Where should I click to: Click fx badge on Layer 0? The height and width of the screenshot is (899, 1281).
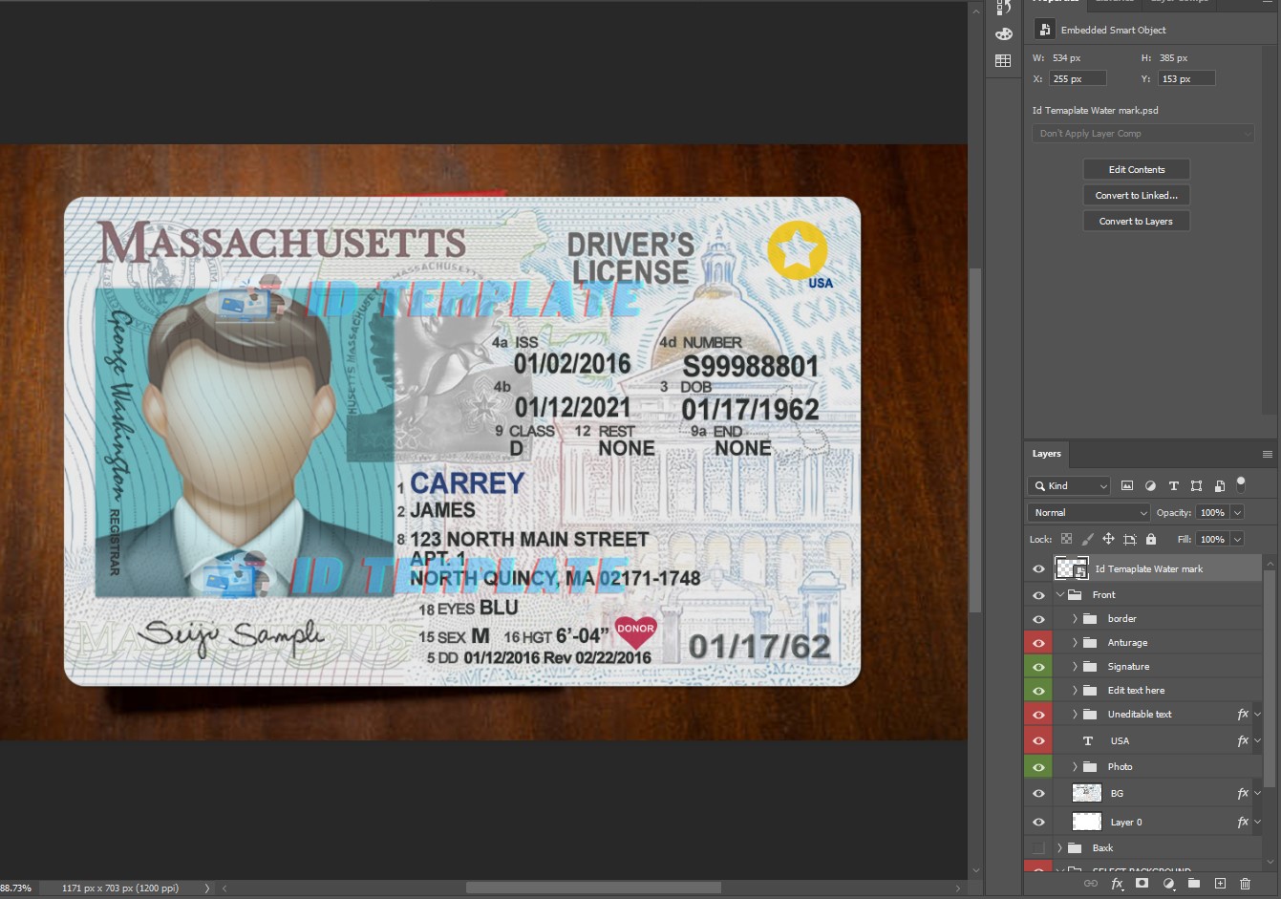coord(1243,822)
